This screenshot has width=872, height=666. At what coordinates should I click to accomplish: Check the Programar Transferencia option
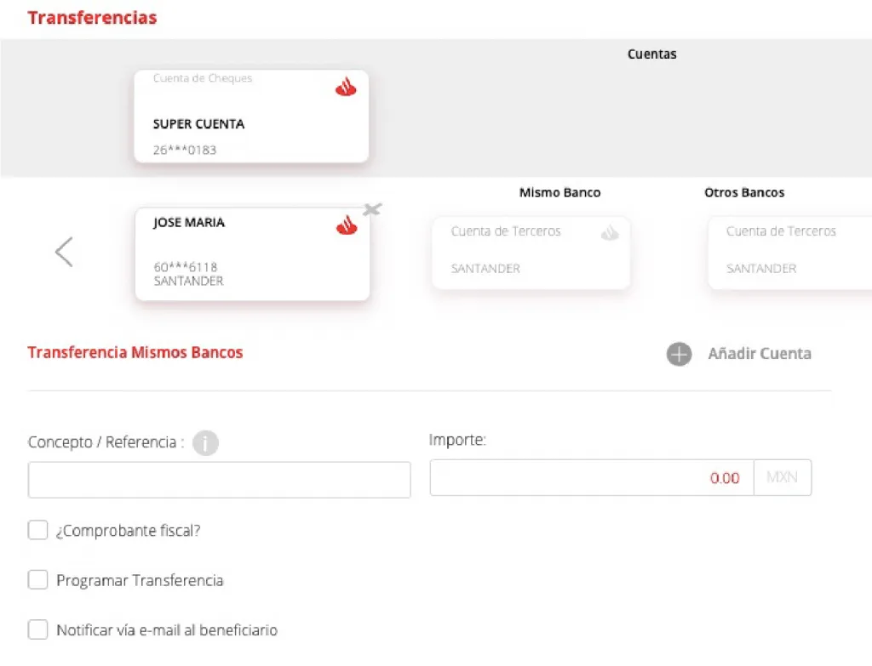click(x=37, y=579)
